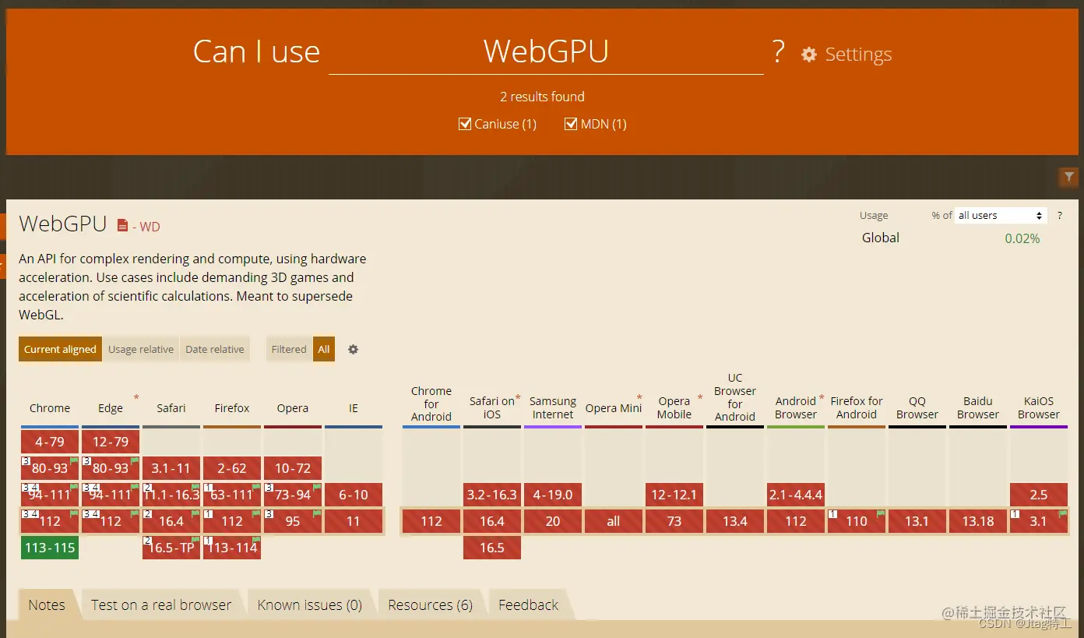Open the Resources (6) tab

[x=430, y=605]
